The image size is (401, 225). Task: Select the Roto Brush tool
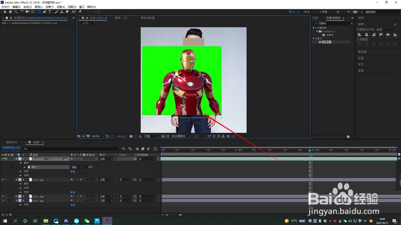pos(74,12)
